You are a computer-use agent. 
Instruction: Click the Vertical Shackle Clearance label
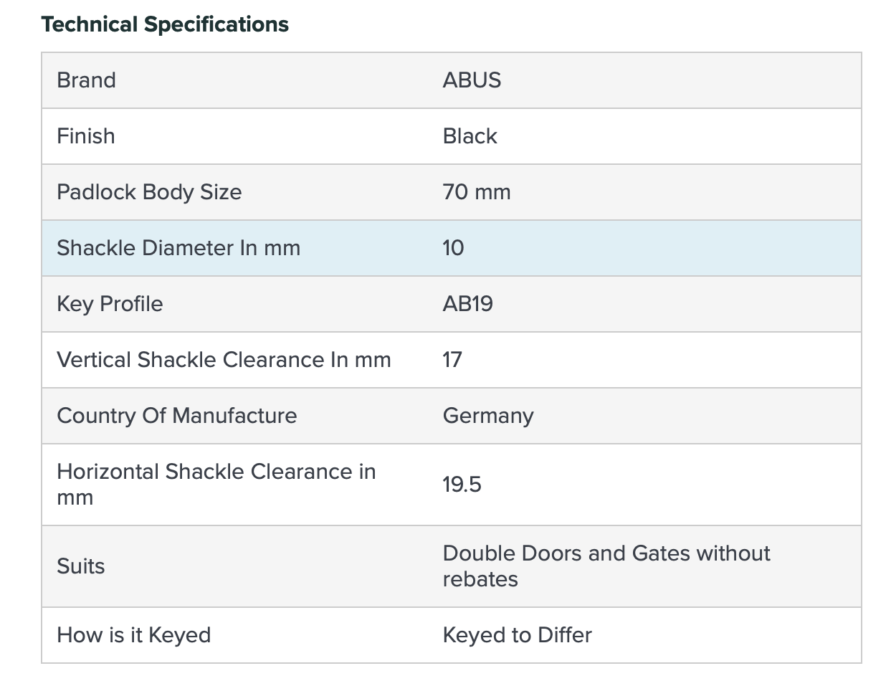pos(224,359)
